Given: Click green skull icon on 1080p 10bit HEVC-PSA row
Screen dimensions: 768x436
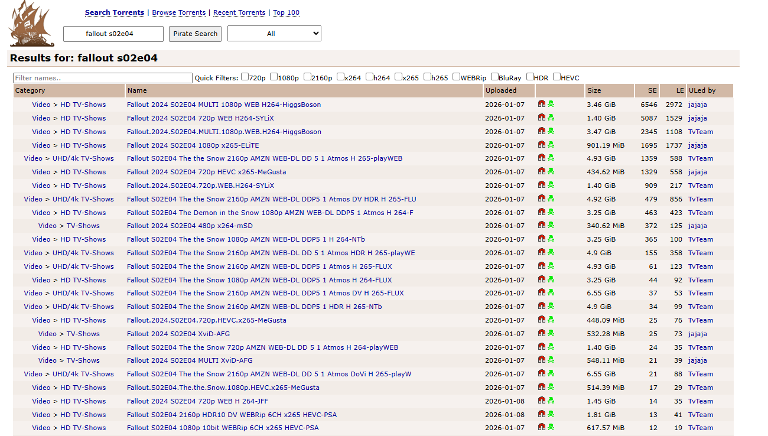Looking at the screenshot, I should (x=551, y=427).
